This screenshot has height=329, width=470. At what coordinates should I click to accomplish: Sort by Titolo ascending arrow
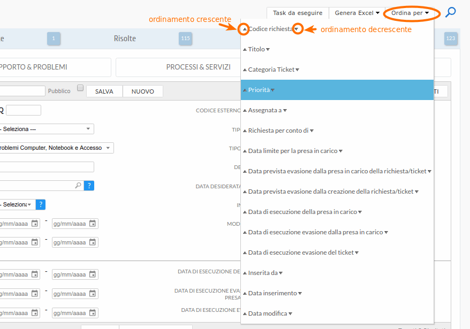click(245, 49)
